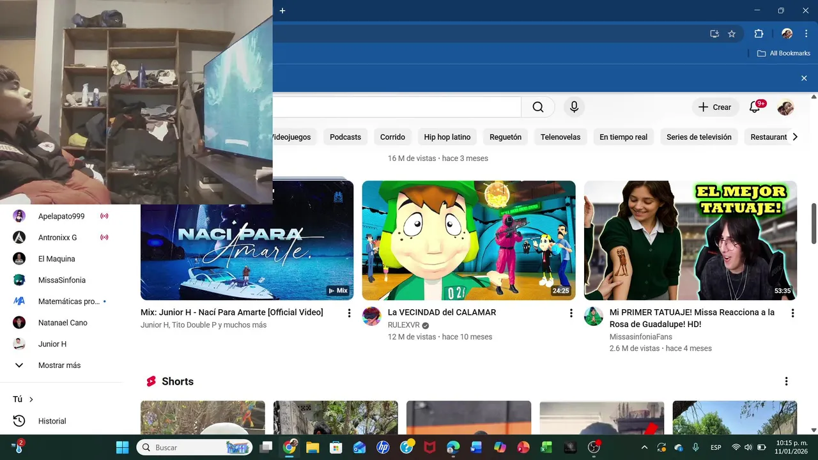Click MissasinfoniaFans channel avatar

coord(594,316)
